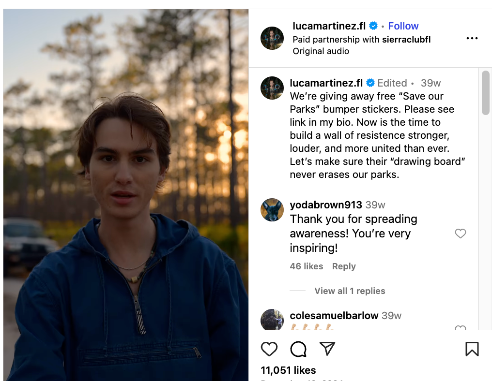The height and width of the screenshot is (381, 492).
Task: Open the three-dot more options menu
Action: (472, 39)
